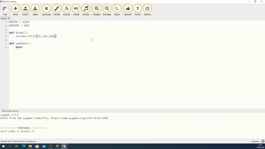Stop the running game with Zatrzymaj
This screenshot has width=265, height=149.
(x=46, y=10)
